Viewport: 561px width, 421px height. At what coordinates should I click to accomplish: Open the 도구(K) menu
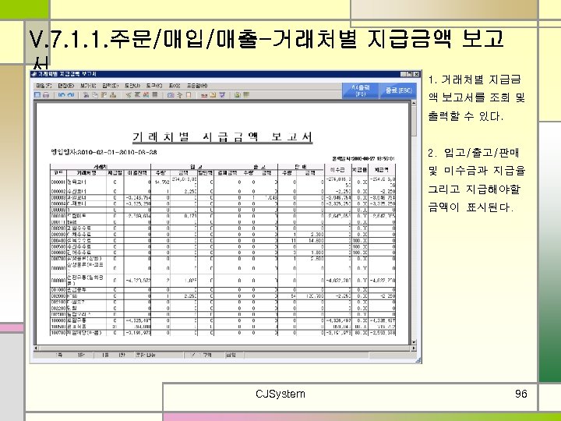(x=153, y=86)
